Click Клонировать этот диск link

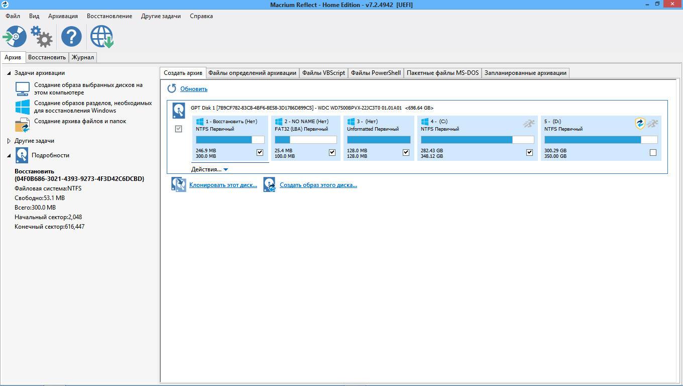pos(223,185)
